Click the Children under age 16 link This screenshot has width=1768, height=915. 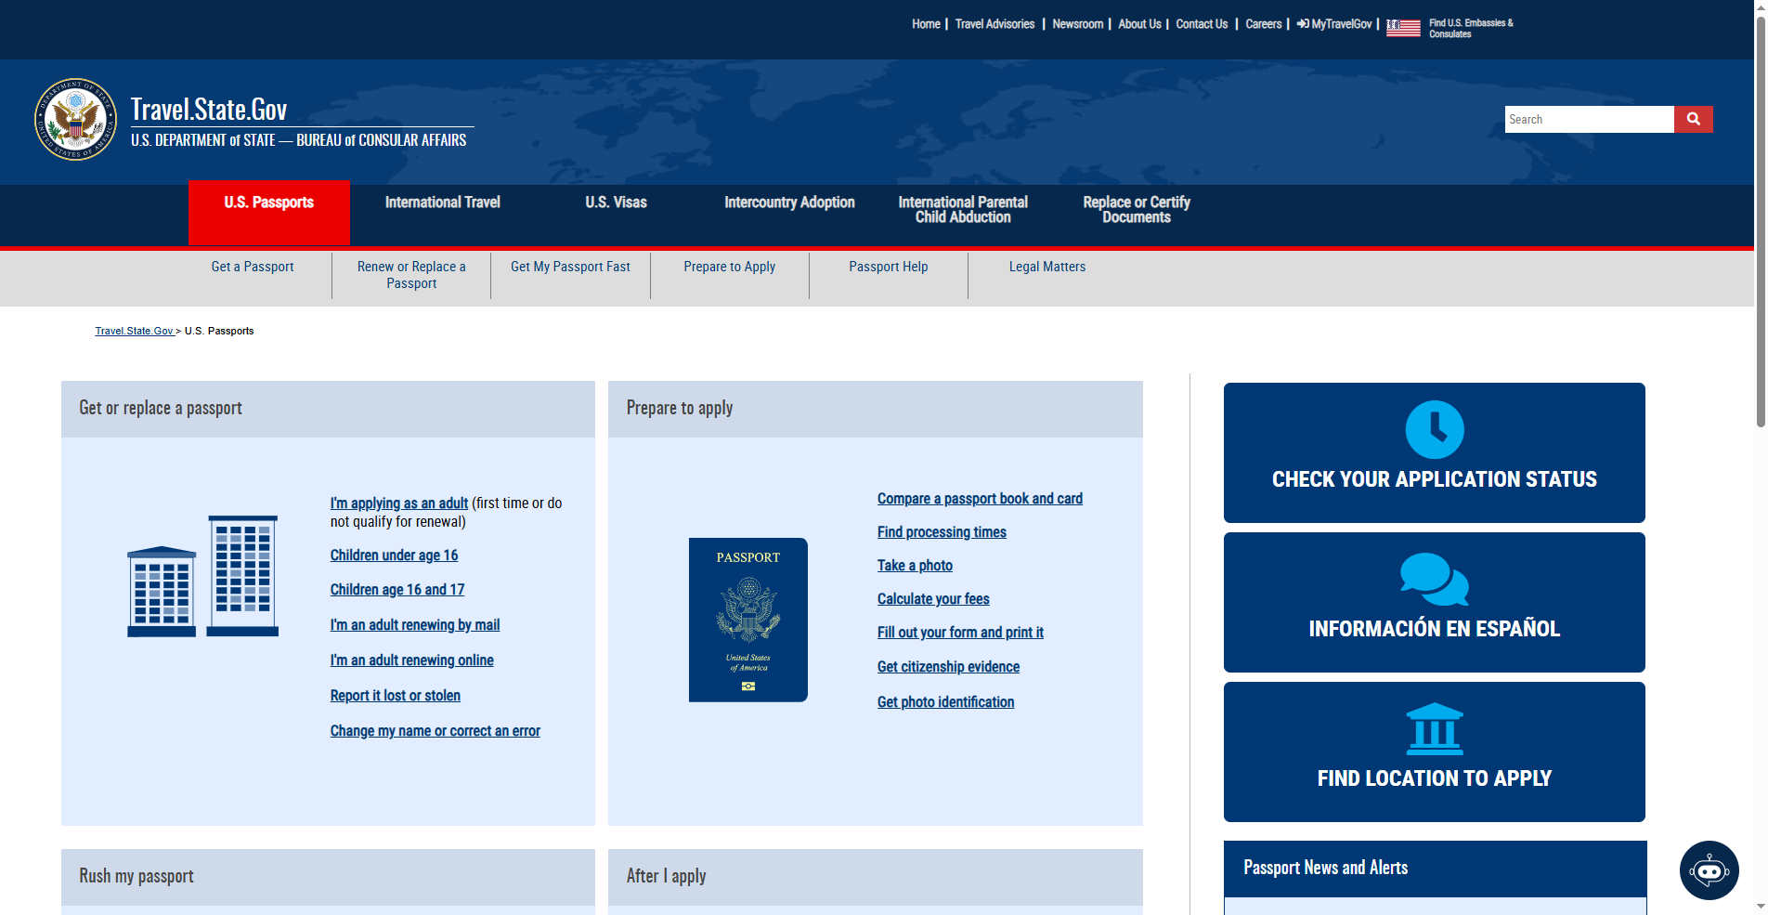[x=394, y=556]
